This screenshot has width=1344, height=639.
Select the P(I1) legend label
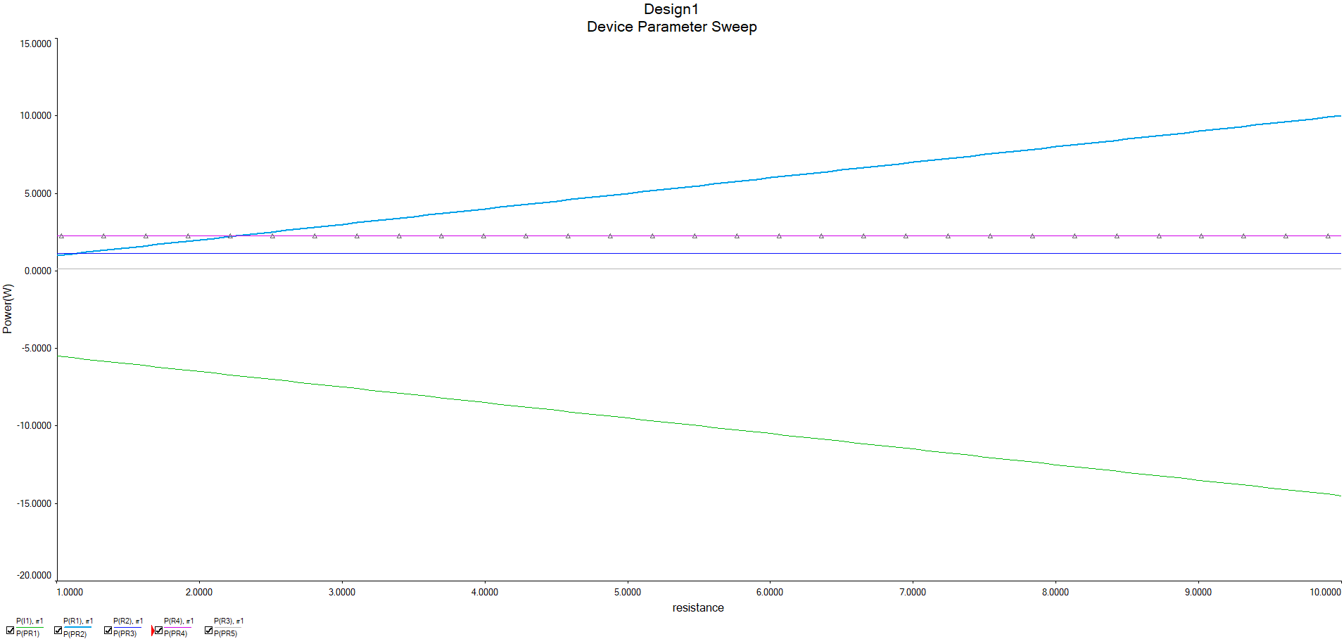point(30,621)
